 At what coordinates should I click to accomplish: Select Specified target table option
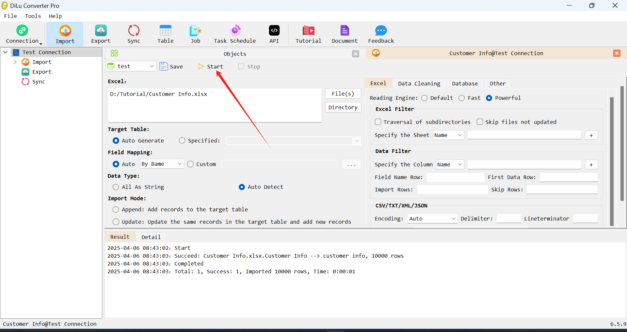pos(182,141)
